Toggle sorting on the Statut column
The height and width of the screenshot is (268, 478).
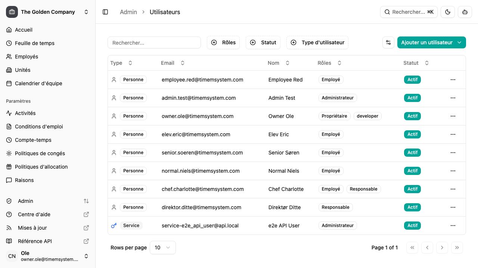click(426, 63)
